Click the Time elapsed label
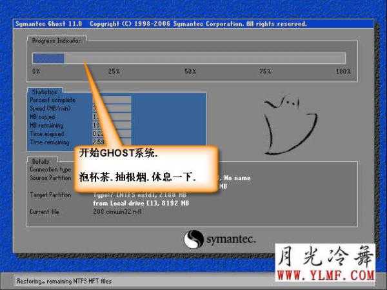This screenshot has width=387, height=290. tap(47, 133)
